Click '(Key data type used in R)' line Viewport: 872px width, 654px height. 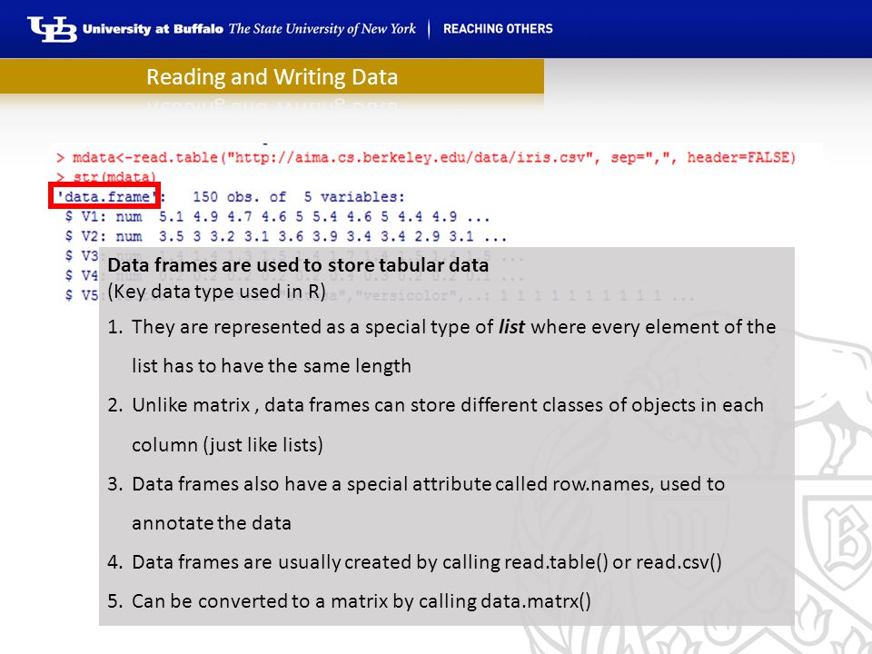coord(216,292)
